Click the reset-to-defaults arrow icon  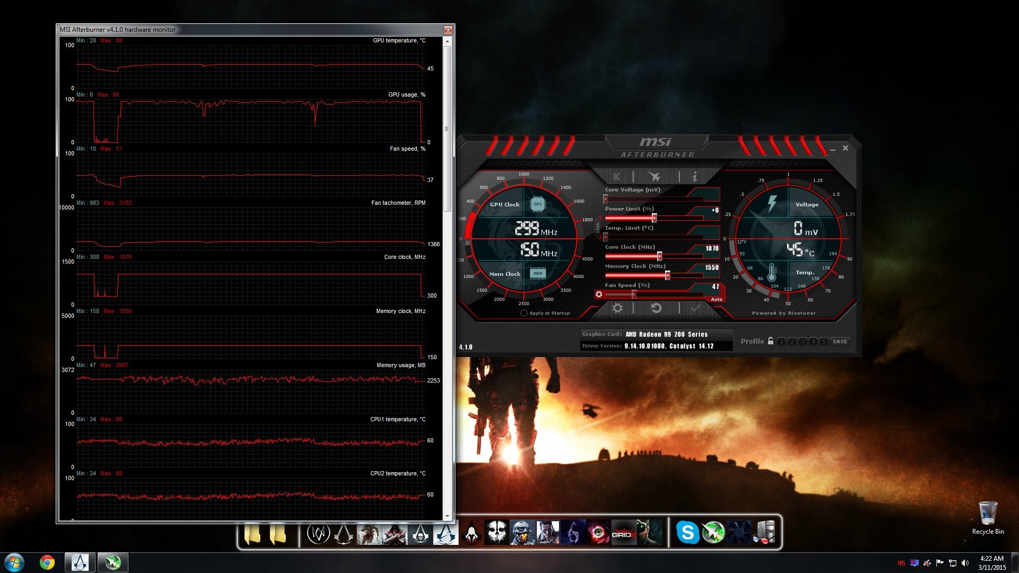point(656,308)
